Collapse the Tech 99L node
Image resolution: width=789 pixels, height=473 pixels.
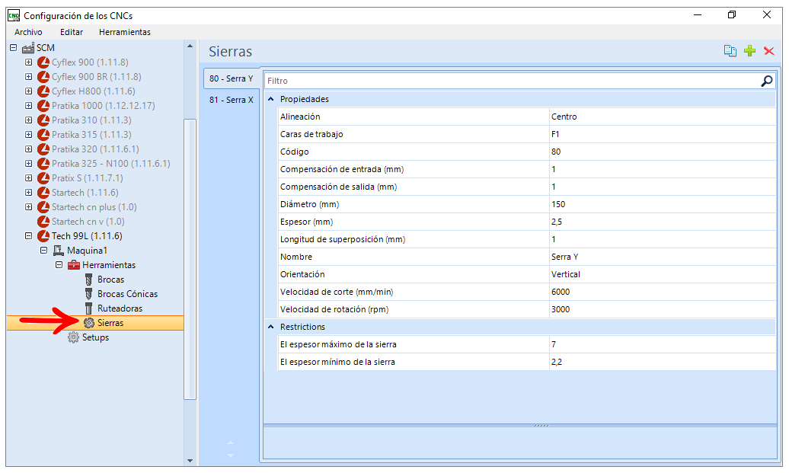29,236
